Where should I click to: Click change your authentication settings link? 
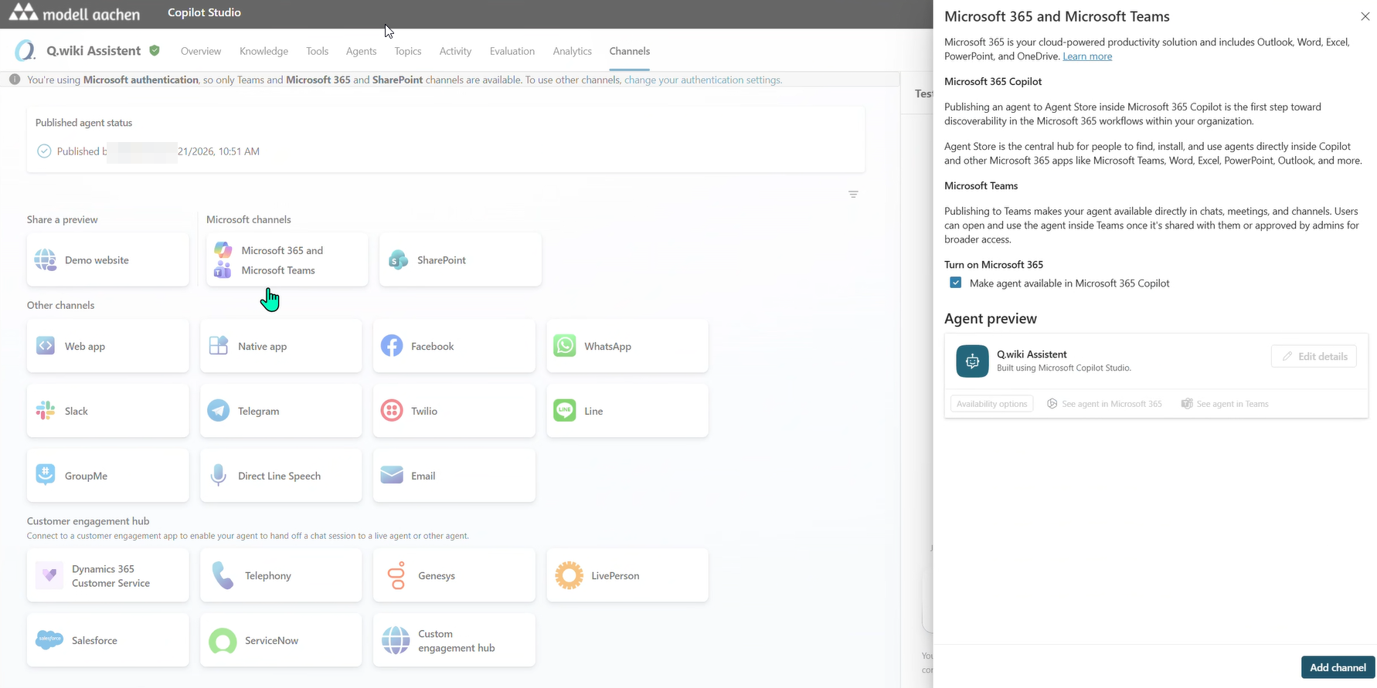702,80
